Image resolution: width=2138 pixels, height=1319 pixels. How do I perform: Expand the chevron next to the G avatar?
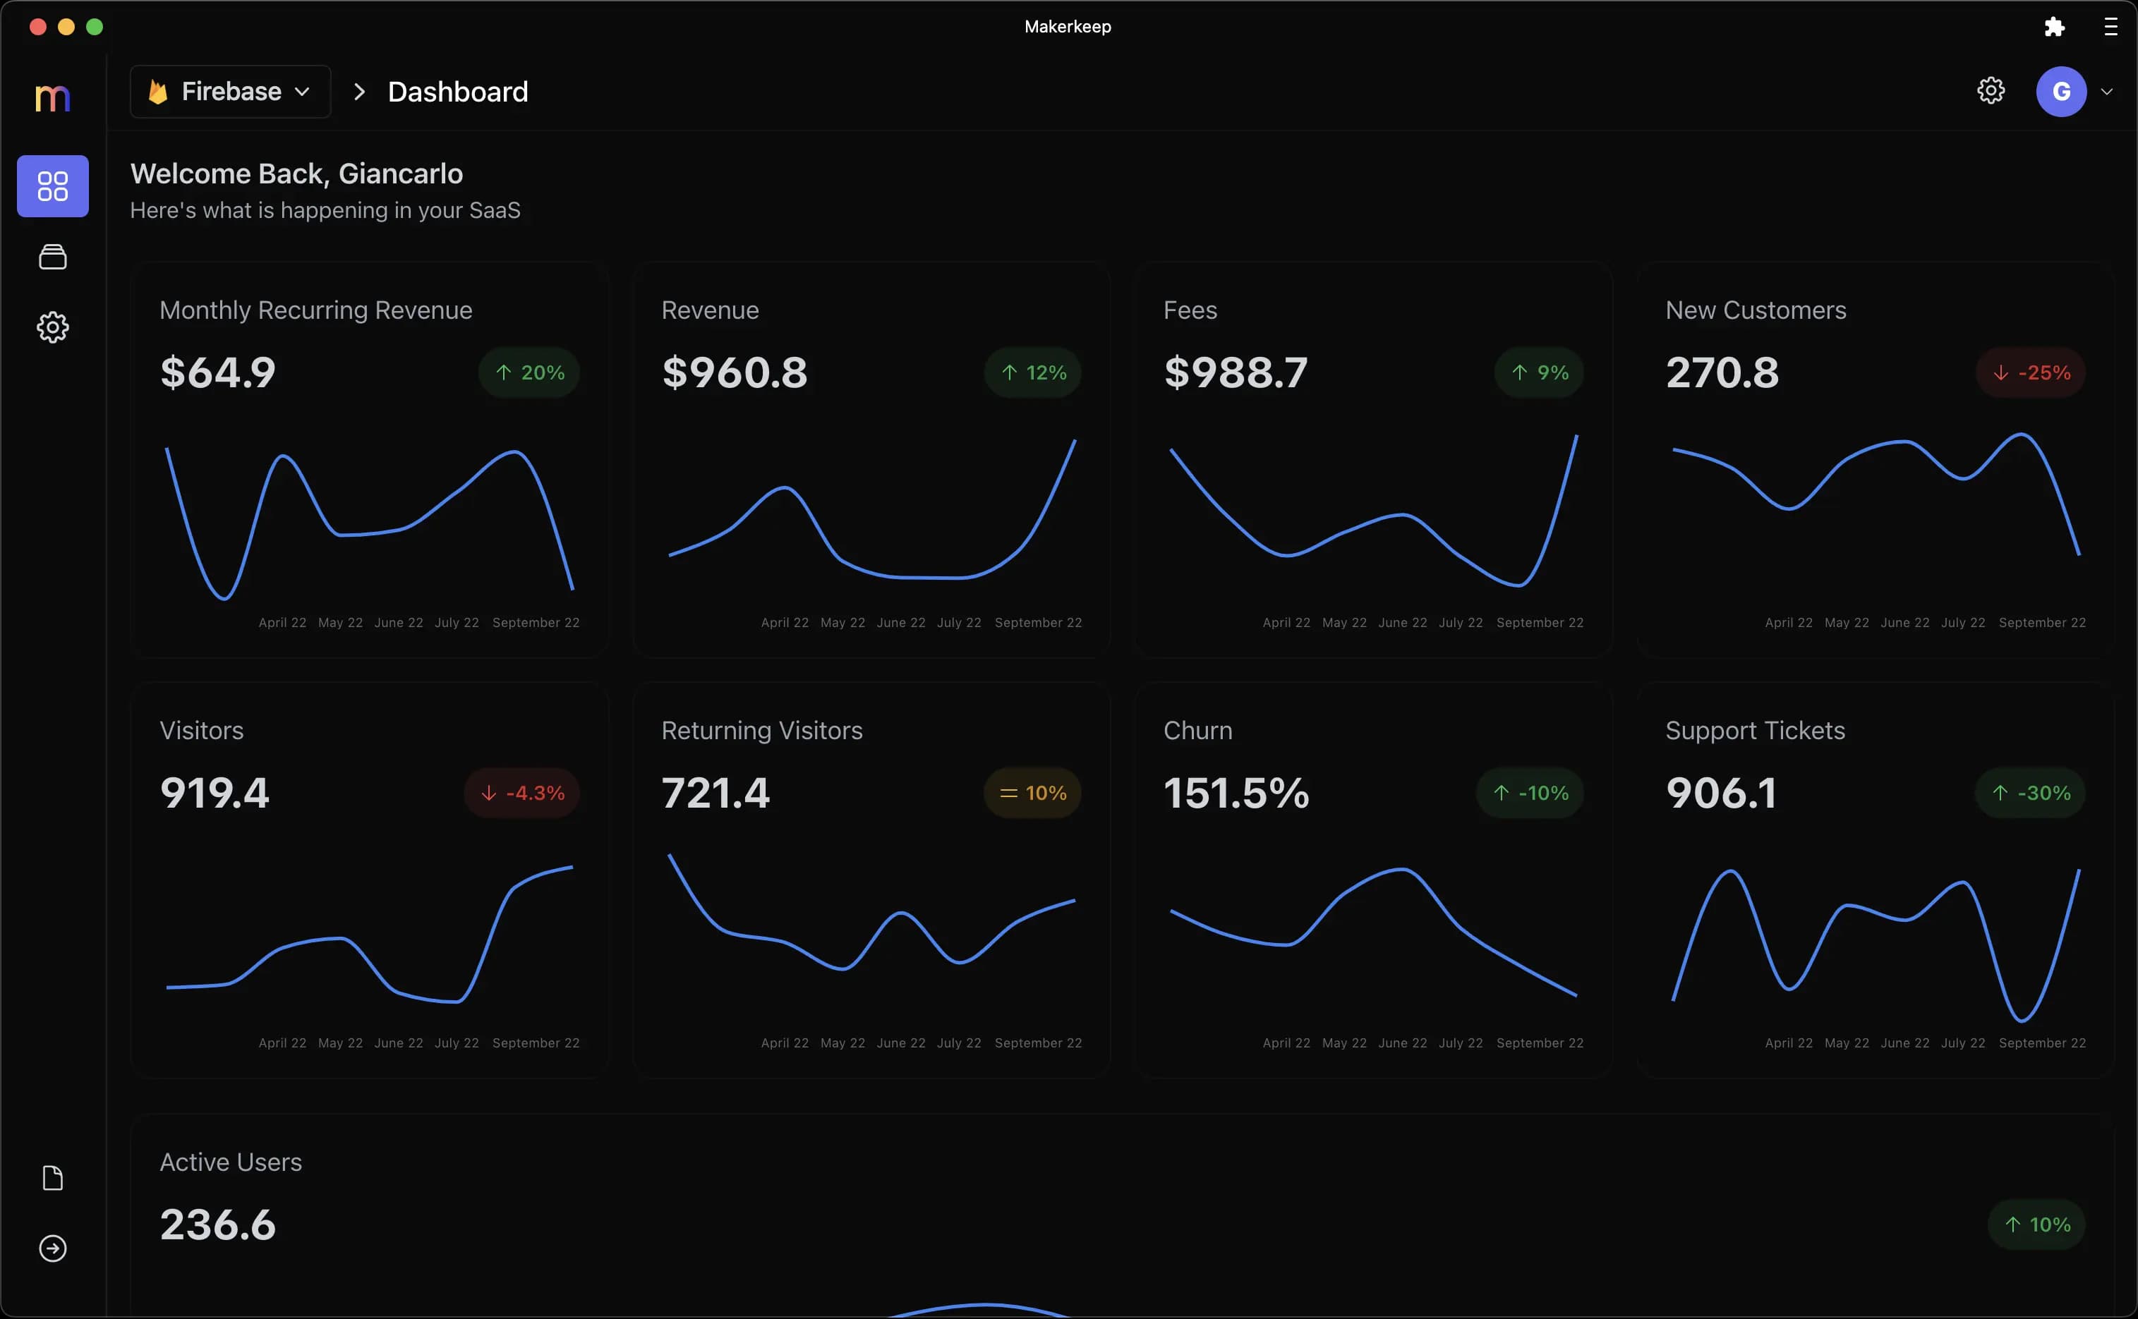click(x=2106, y=92)
